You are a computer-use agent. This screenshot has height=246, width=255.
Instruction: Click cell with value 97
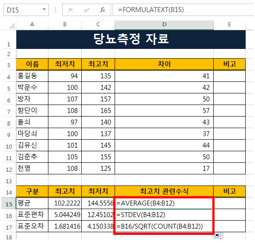coord(65,122)
